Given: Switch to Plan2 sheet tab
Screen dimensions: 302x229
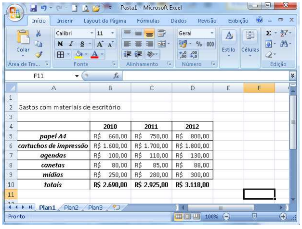Looking at the screenshot, I should coord(71,207).
